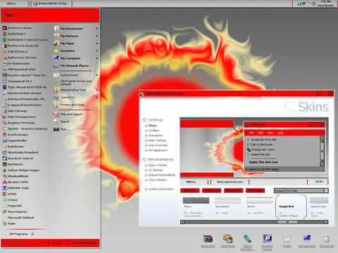Select the Skins settings option
The height and width of the screenshot is (253, 338).
coord(151,126)
